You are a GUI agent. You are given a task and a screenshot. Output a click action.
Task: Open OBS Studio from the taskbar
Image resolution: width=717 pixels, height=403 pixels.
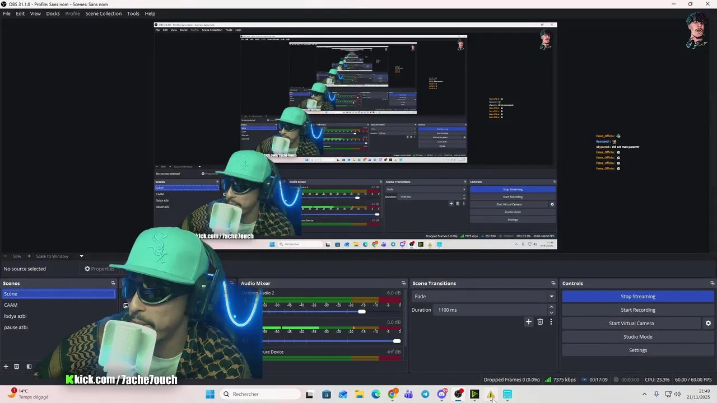(458, 395)
